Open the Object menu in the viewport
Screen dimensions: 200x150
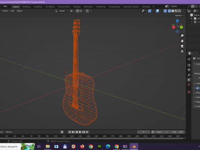(x=20, y=11)
